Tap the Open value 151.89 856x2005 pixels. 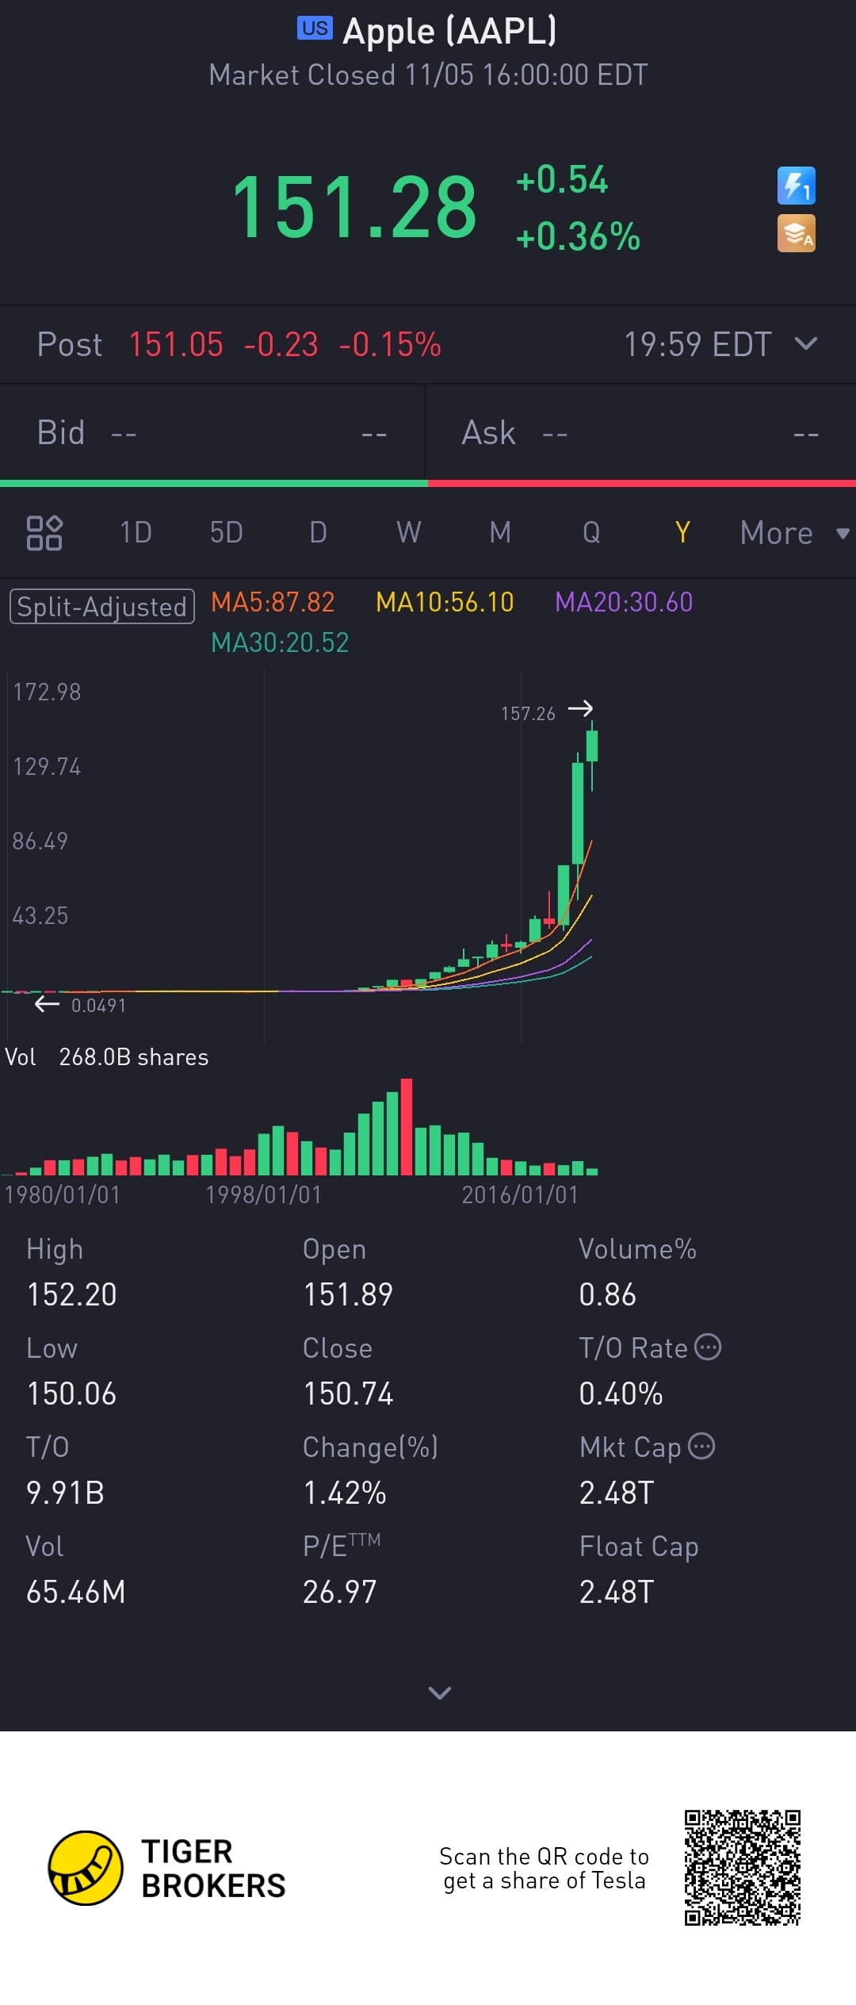(x=348, y=1294)
